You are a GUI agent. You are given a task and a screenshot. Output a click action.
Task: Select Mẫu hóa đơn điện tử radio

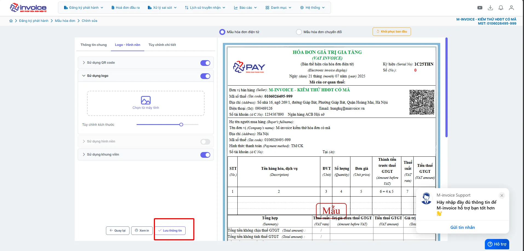(x=222, y=32)
